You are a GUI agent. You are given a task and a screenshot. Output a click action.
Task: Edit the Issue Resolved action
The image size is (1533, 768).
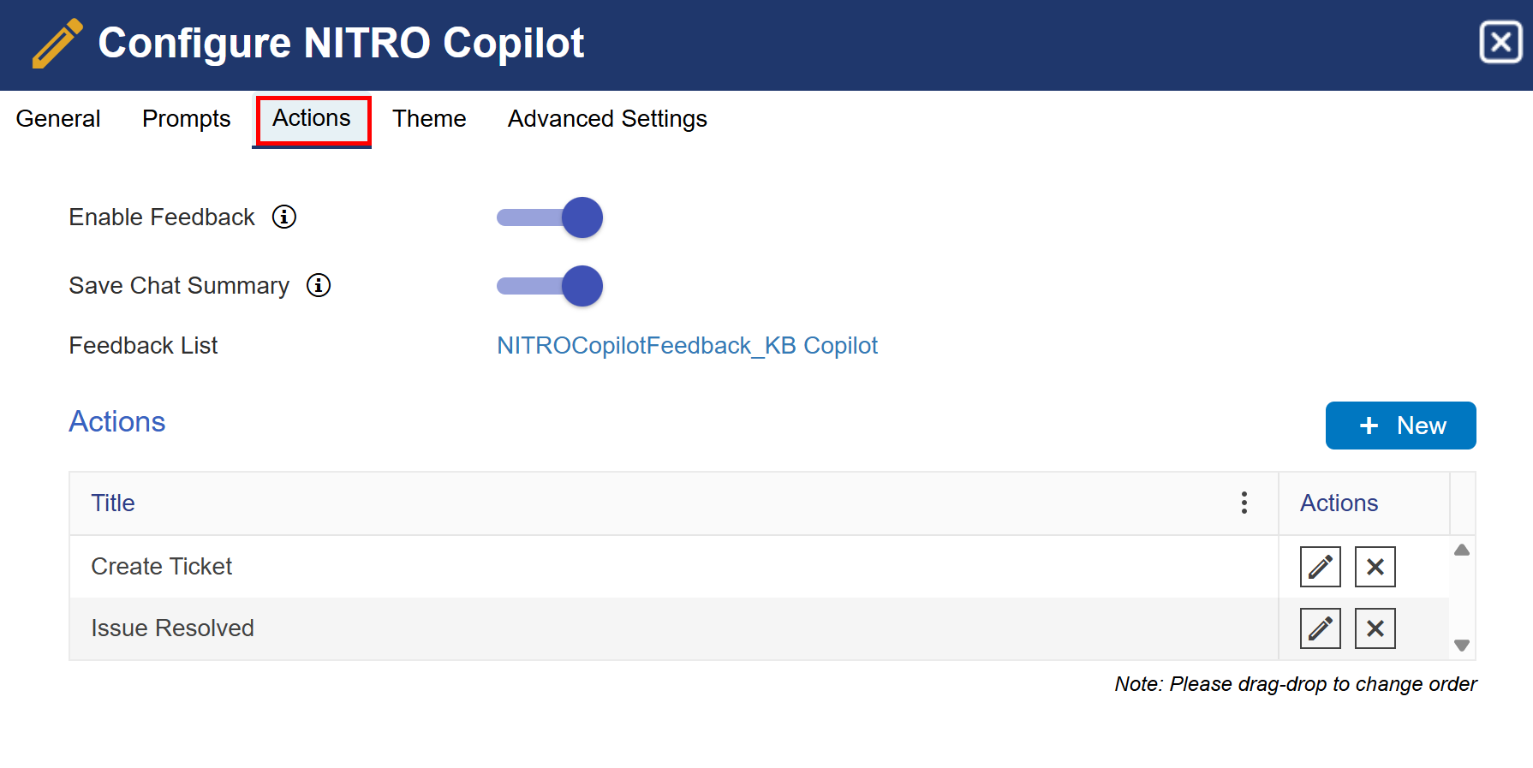coord(1320,628)
